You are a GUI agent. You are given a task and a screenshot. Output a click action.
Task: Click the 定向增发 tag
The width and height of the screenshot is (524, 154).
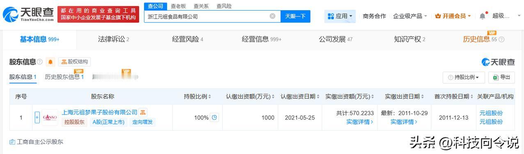142,122
